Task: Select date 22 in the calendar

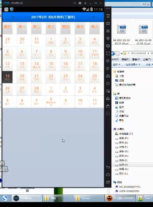Action: pyautogui.click(x=51, y=77)
